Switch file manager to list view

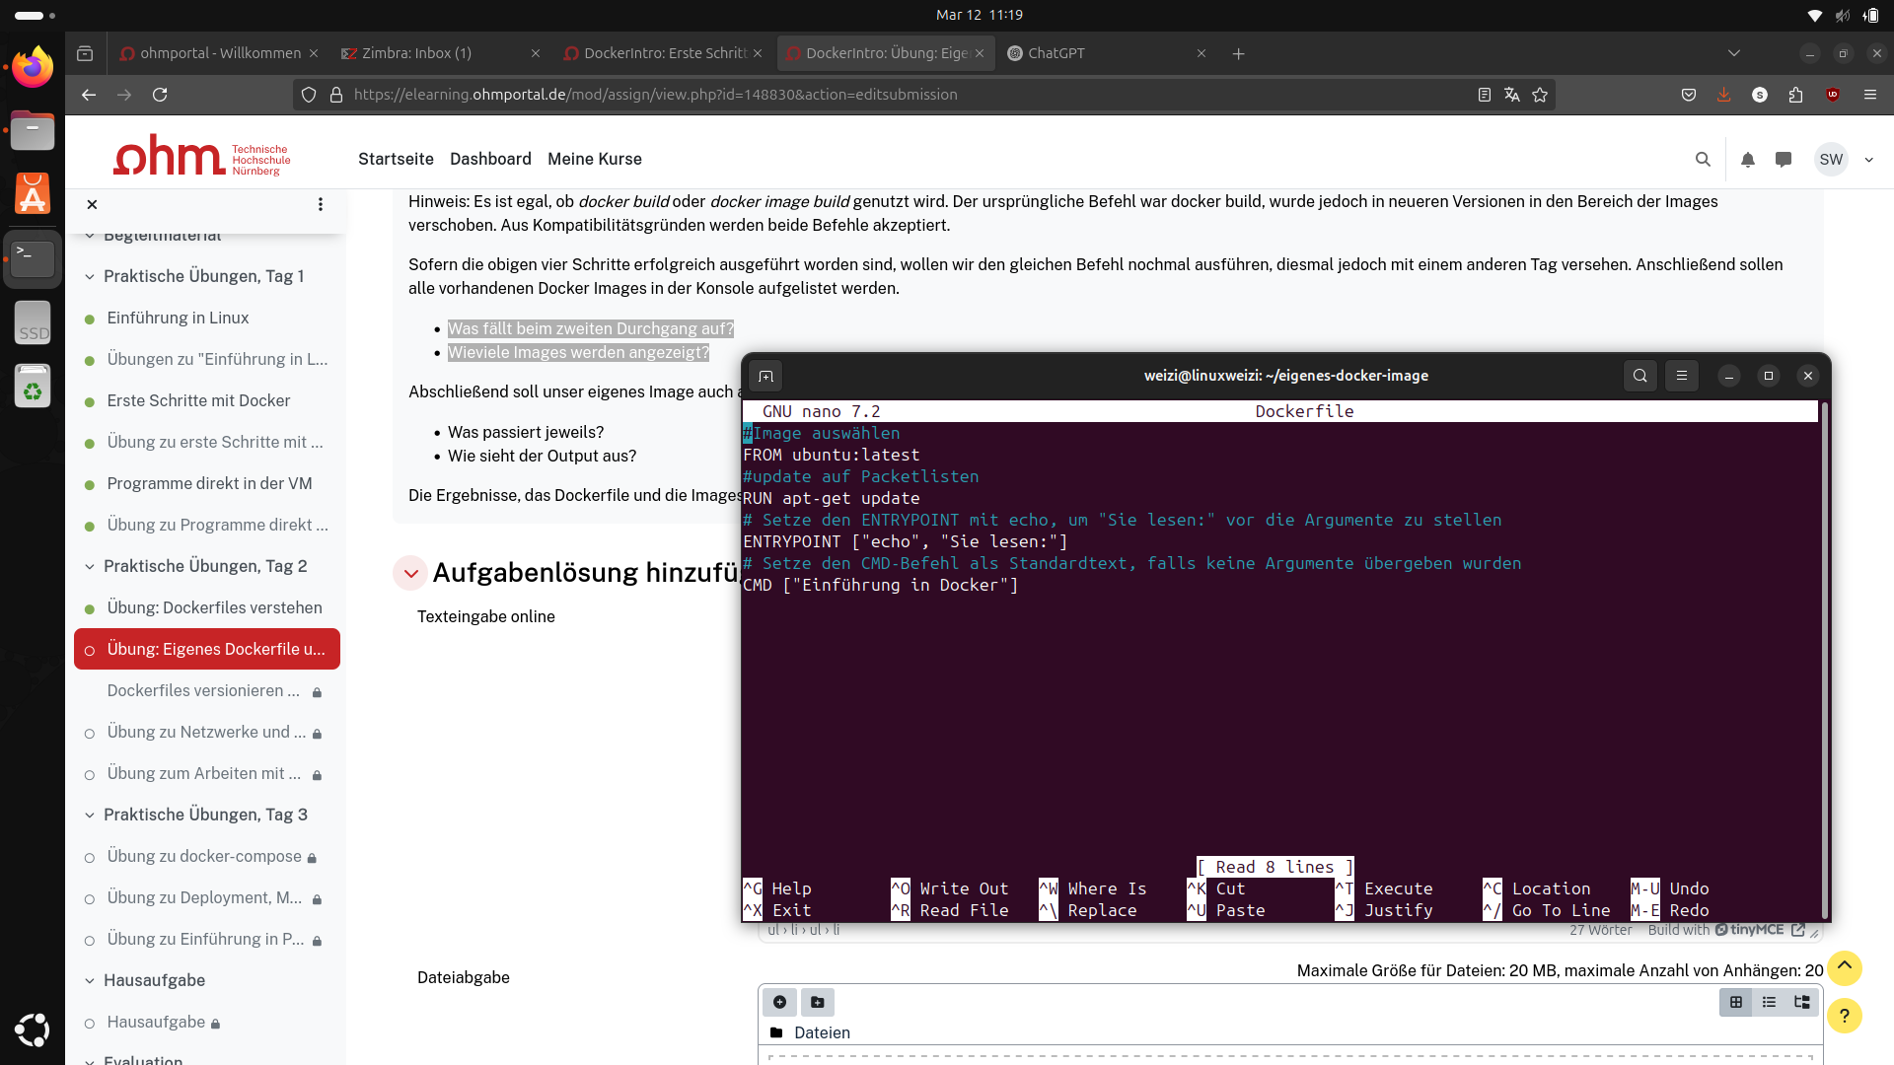coord(1769,1002)
